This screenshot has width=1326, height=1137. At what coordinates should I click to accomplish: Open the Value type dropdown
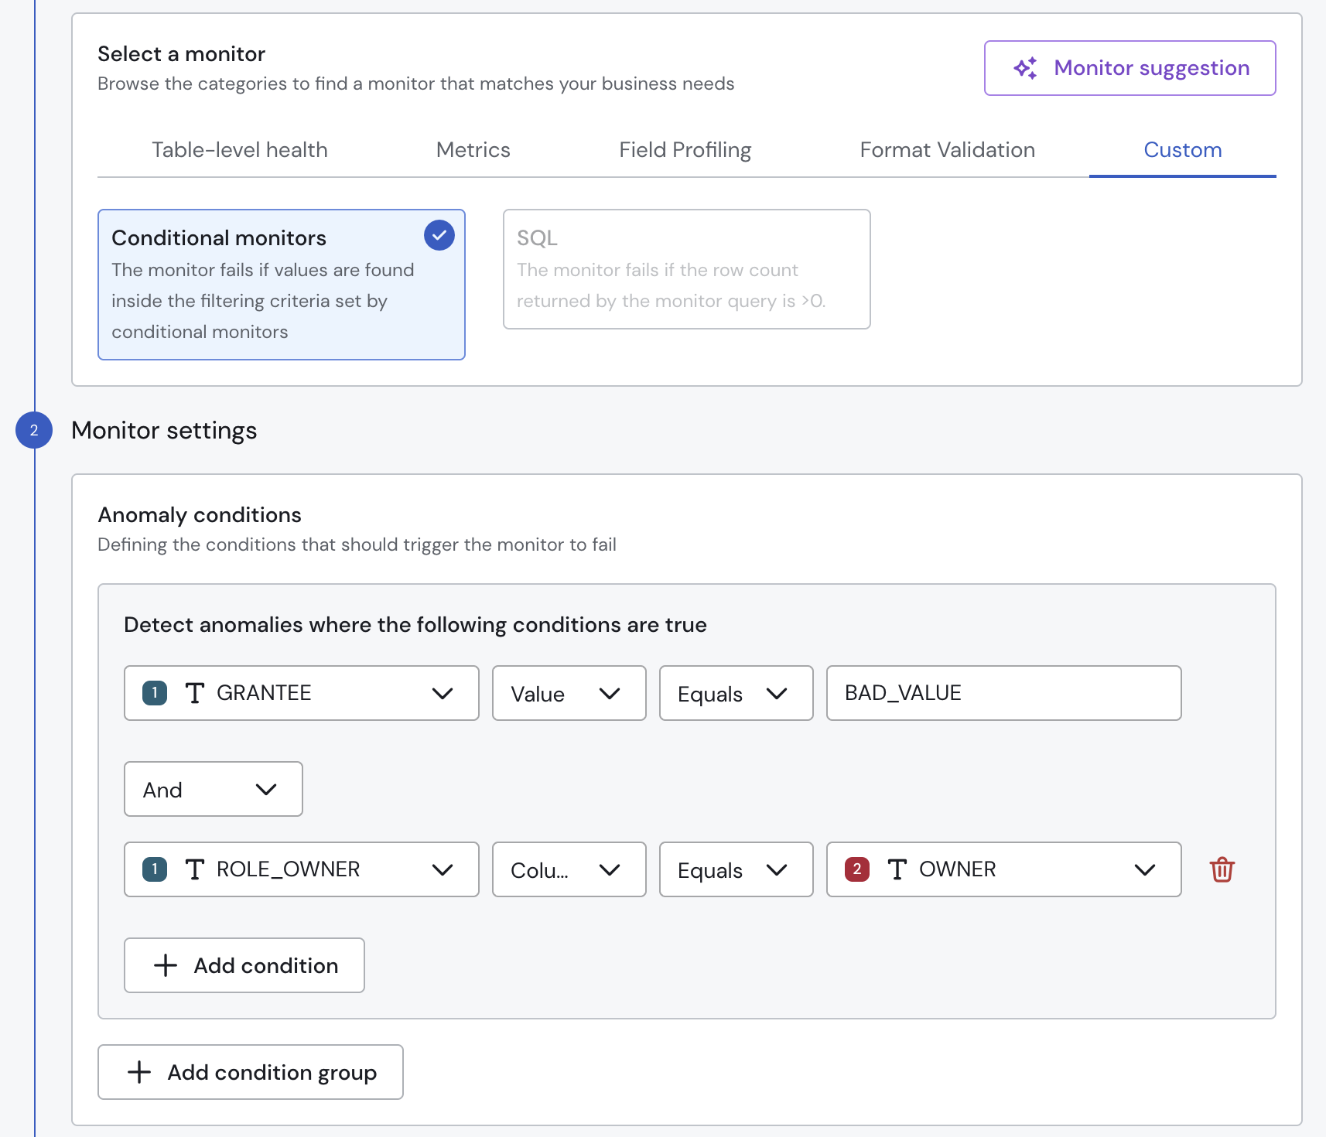pyautogui.click(x=569, y=693)
